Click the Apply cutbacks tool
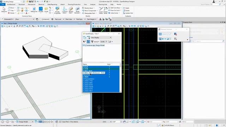The image size is (226, 127). (126, 8)
